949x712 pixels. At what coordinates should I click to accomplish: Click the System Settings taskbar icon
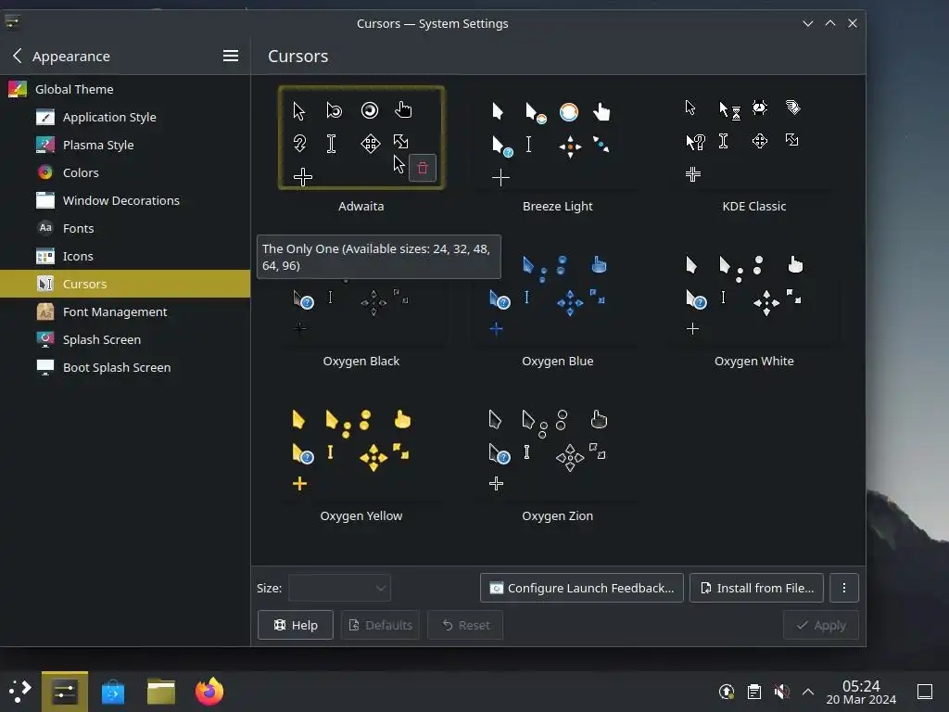pos(65,692)
